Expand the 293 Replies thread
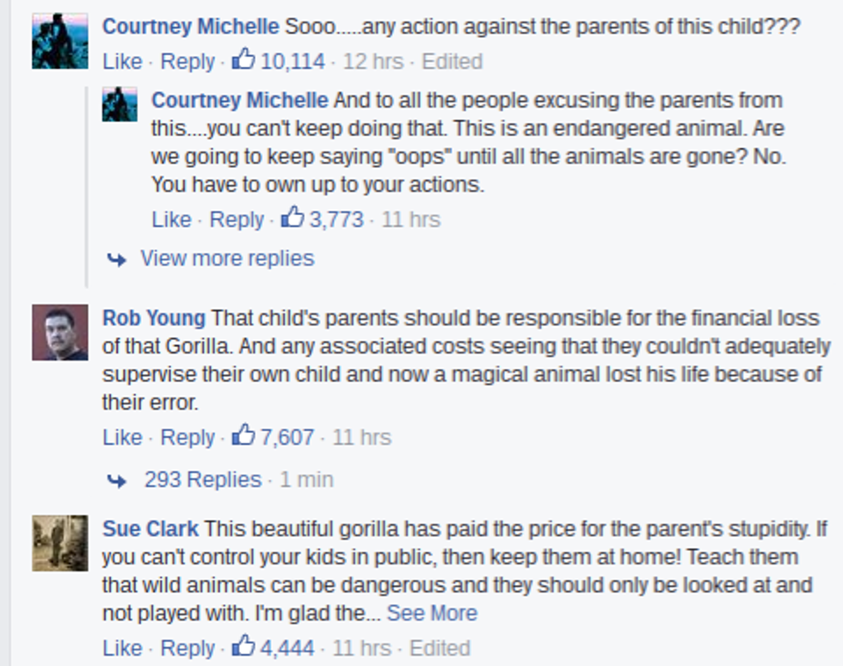Screen dimensions: 843x666 click(202, 479)
